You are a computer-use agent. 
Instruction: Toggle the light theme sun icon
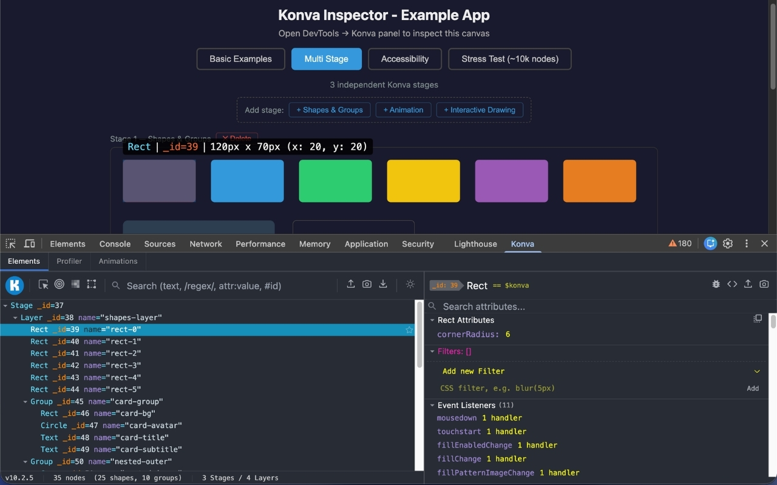pos(410,284)
